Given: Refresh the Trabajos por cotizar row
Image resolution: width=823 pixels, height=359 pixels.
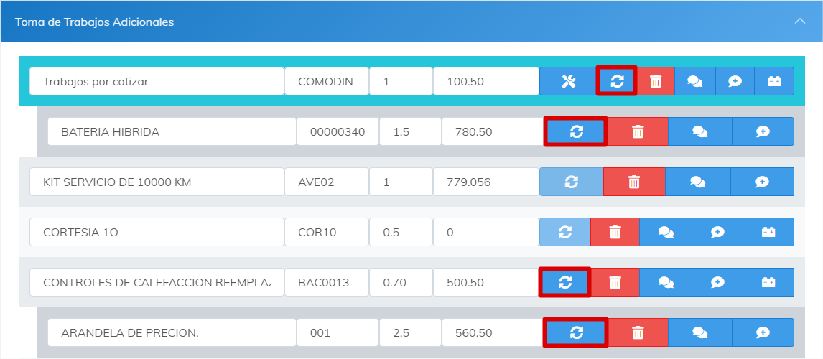Looking at the screenshot, I should coord(617,81).
